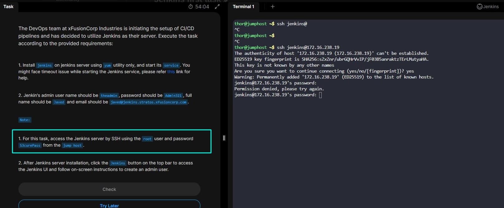The height and width of the screenshot is (208, 504).
Task: Click the panel divider drag handle
Action: [x=224, y=138]
